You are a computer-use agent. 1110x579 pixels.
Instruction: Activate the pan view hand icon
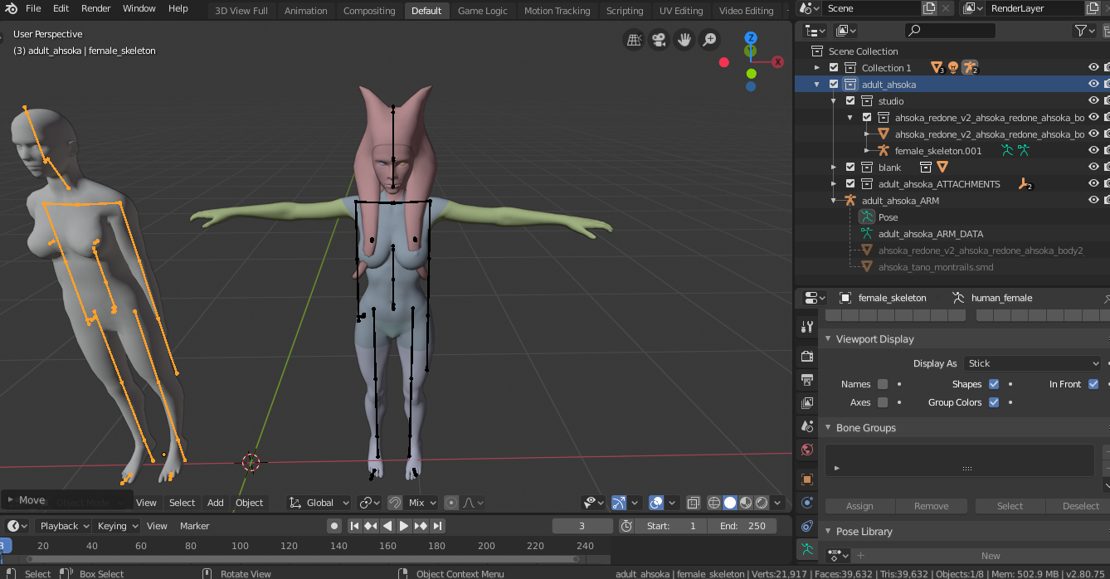pyautogui.click(x=684, y=39)
